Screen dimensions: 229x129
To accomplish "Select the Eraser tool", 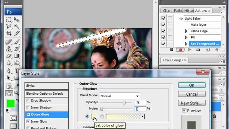I will click(x=9, y=56).
